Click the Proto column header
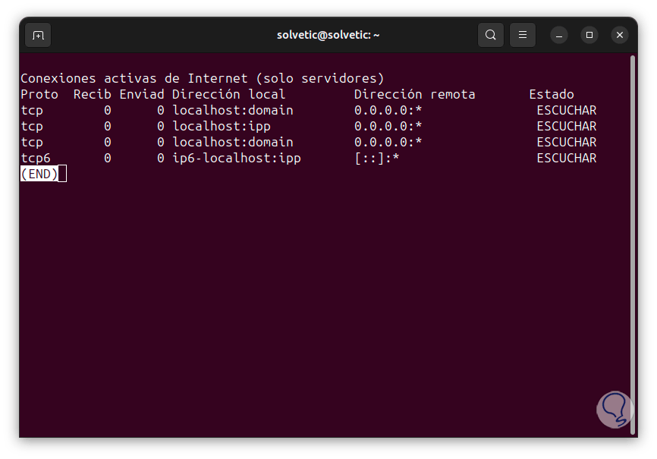The height and width of the screenshot is (459, 657). [x=39, y=94]
